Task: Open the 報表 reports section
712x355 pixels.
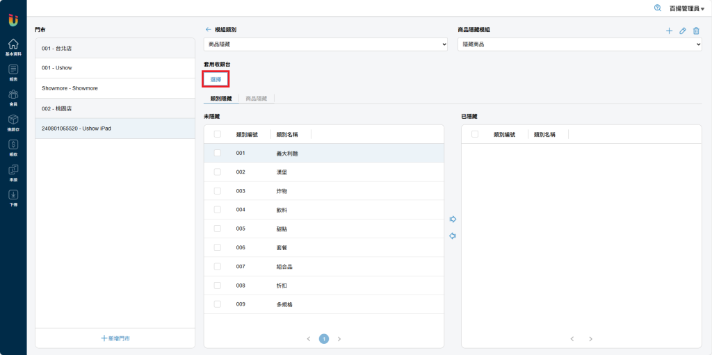Action: tap(13, 72)
